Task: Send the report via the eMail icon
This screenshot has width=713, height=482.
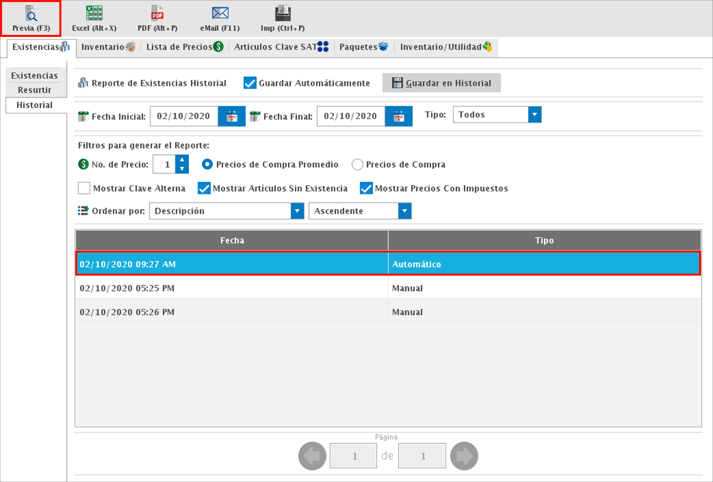Action: (220, 18)
